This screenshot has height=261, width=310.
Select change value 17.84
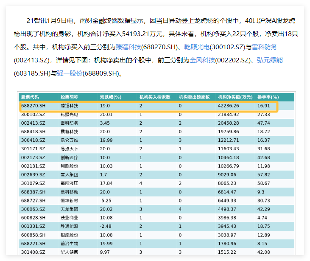[x=106, y=183]
